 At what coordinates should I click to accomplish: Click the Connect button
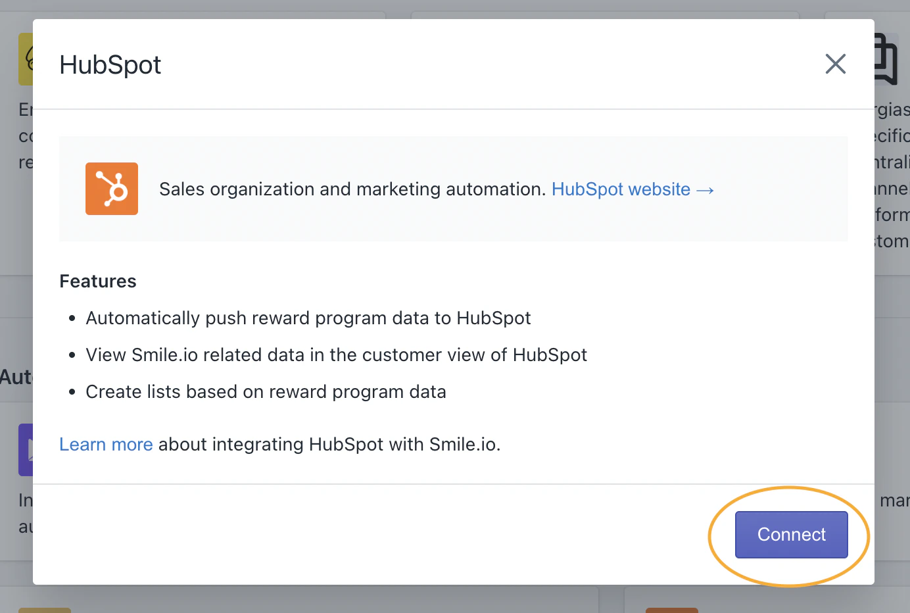791,535
